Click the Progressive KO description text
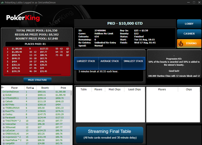The height and width of the screenshot is (145, 202). (174, 62)
